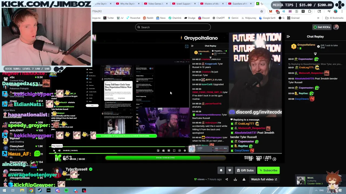Click the Subscribe button
Screen dimensions: 346x194
(268, 170)
